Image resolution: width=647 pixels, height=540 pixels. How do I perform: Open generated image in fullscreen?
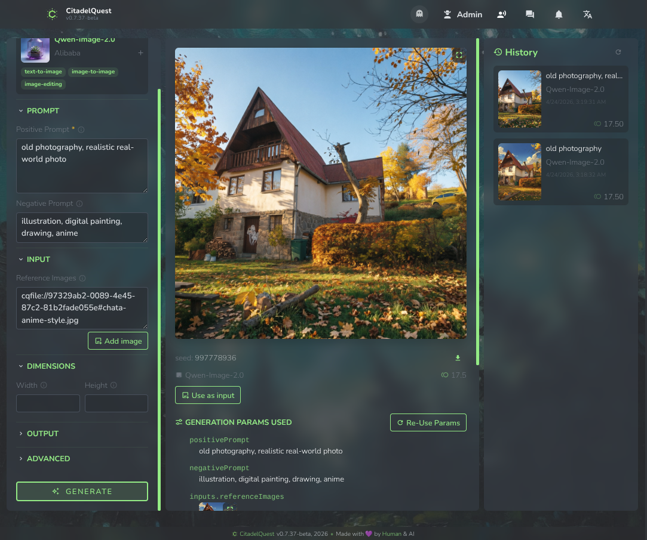point(459,55)
